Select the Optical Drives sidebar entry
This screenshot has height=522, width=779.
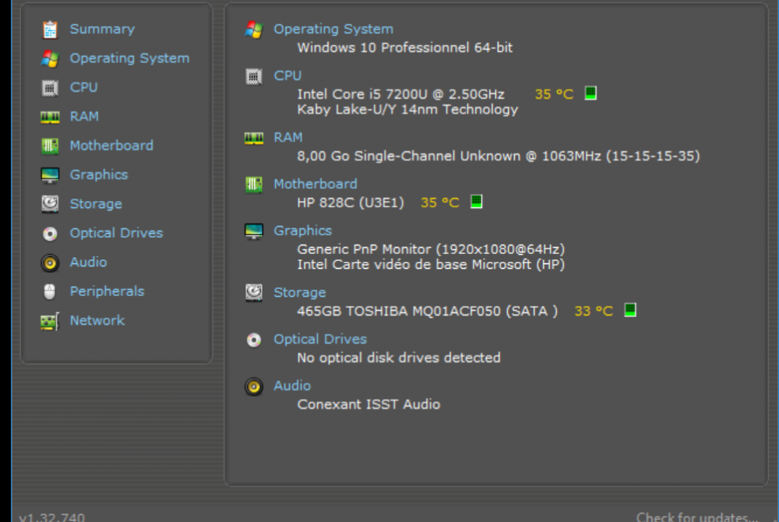tap(116, 233)
